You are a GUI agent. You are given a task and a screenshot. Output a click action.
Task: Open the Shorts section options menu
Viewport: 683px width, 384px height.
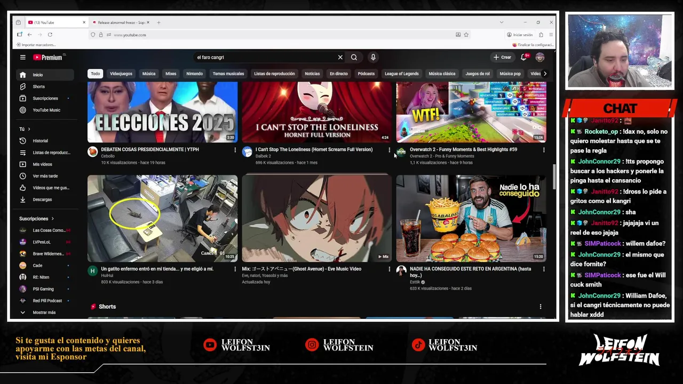[541, 307]
